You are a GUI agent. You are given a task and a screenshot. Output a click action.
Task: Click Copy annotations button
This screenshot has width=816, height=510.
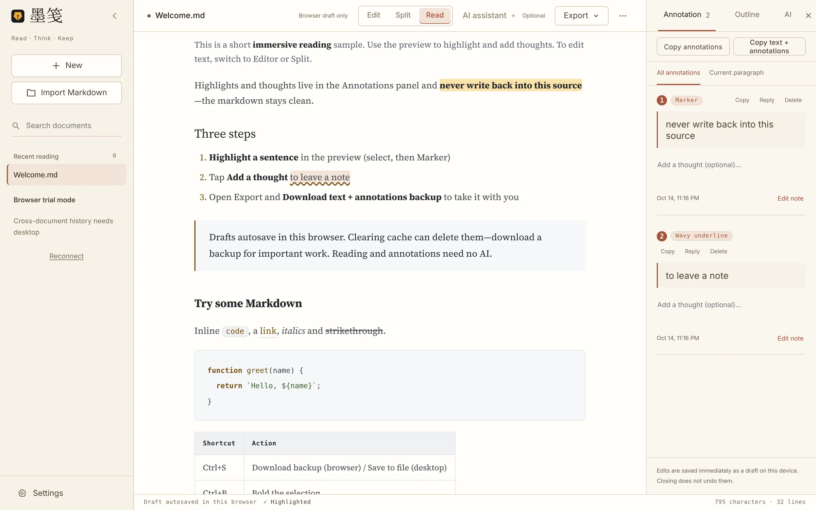[693, 47]
